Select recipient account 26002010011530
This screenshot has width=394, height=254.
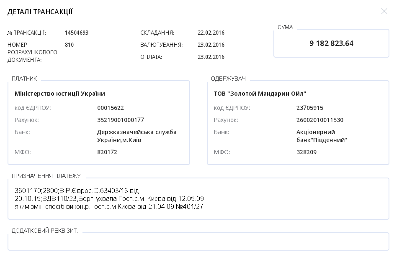coord(320,120)
